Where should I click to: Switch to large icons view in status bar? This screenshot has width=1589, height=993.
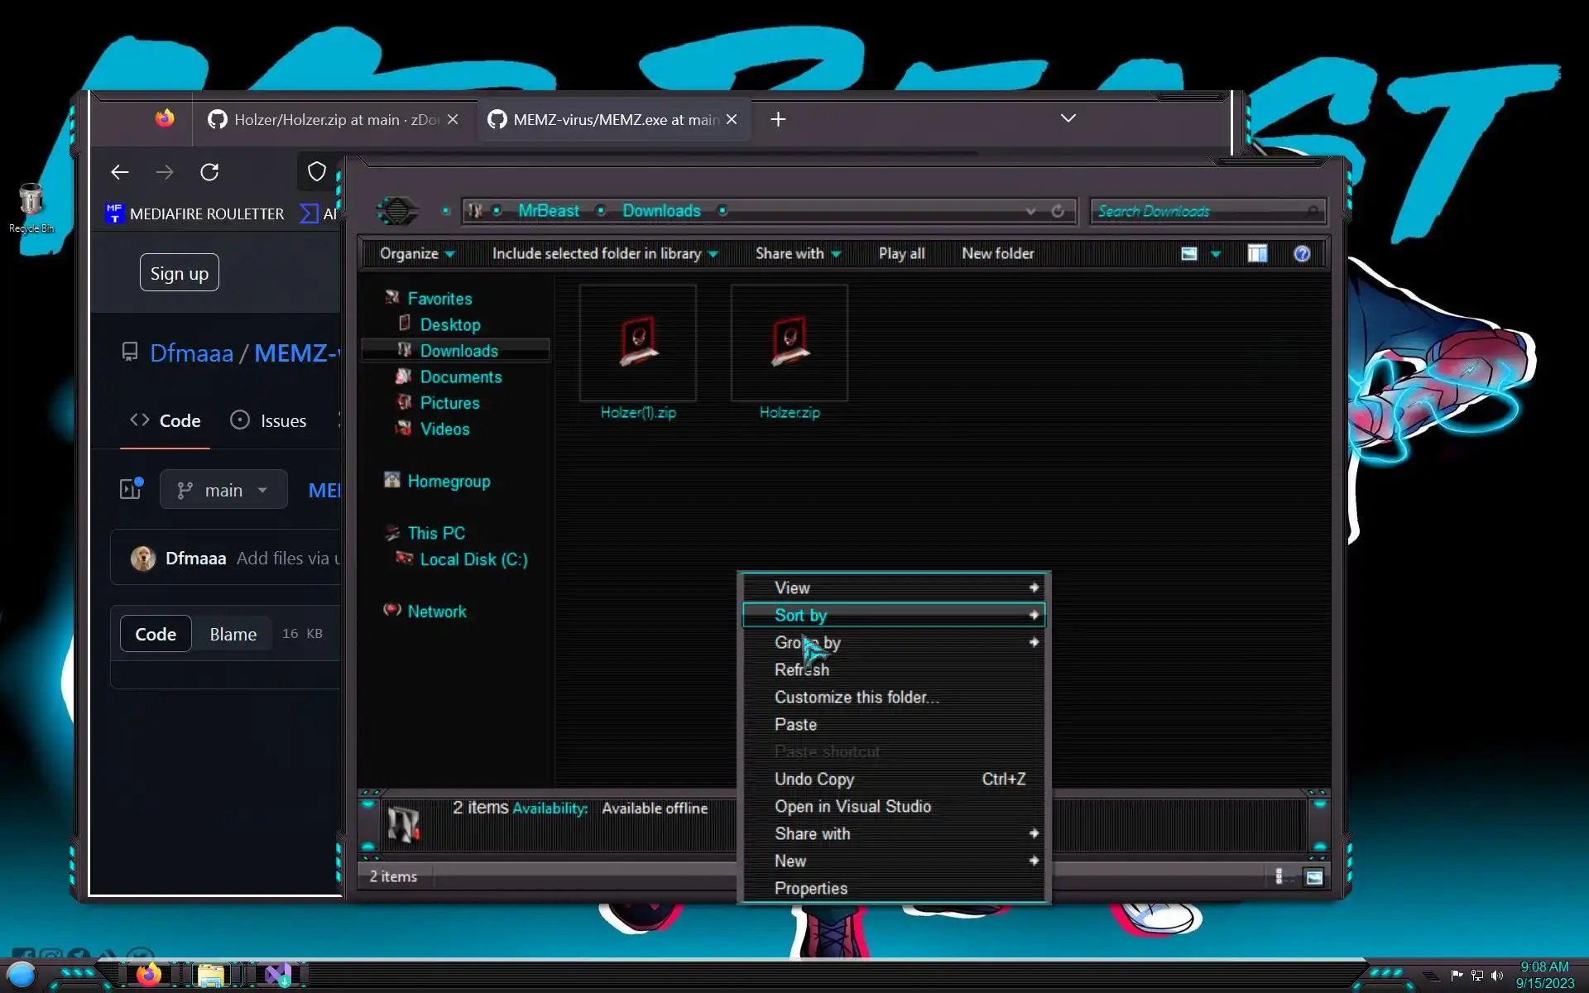pyautogui.click(x=1313, y=877)
